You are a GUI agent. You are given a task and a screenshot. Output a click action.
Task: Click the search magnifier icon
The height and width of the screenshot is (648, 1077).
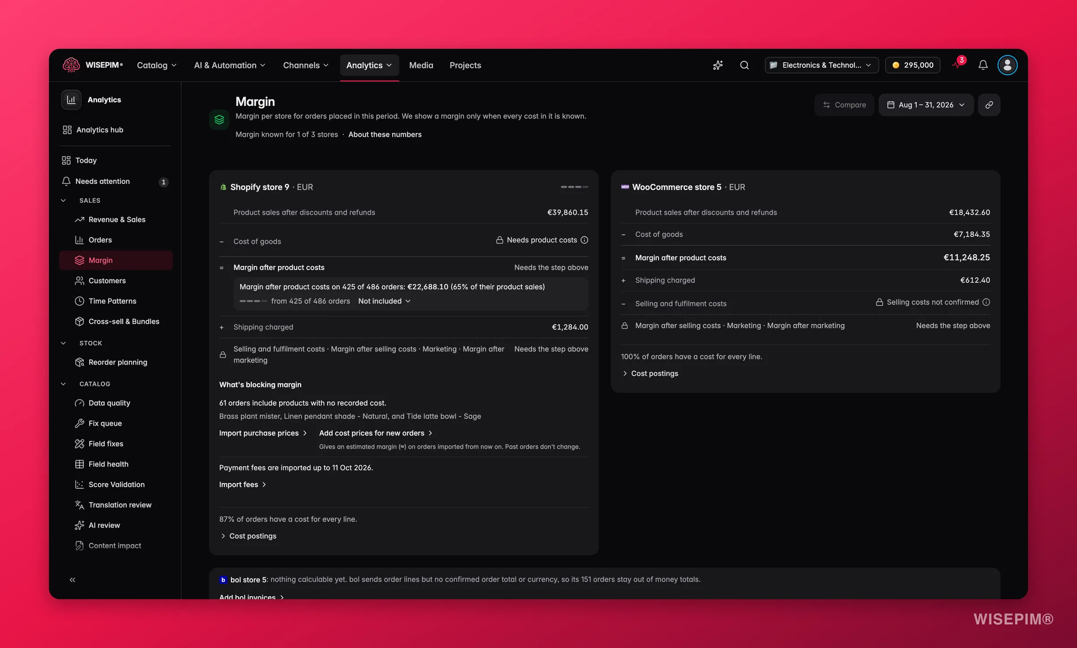(x=744, y=65)
